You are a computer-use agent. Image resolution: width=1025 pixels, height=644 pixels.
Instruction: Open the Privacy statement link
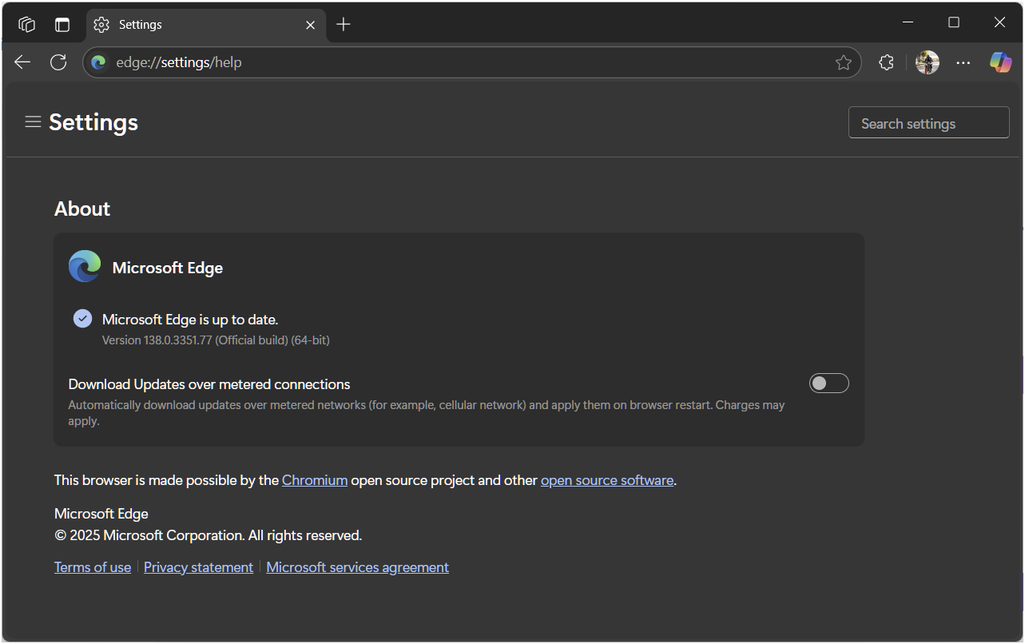[x=198, y=567]
